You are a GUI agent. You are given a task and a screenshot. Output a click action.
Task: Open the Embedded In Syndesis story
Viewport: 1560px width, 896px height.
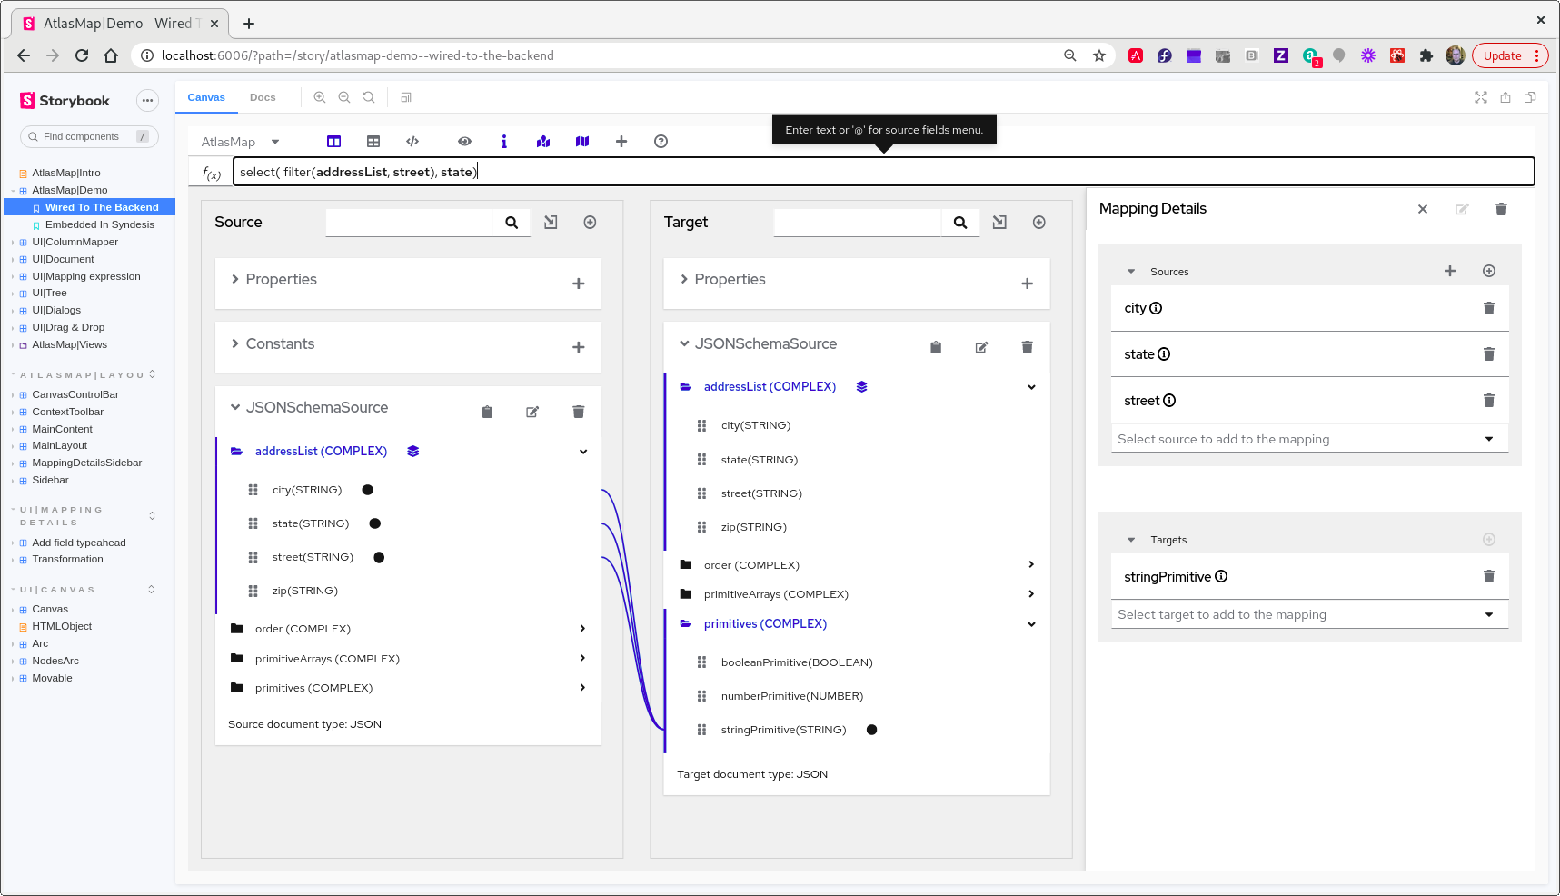[x=100, y=224]
